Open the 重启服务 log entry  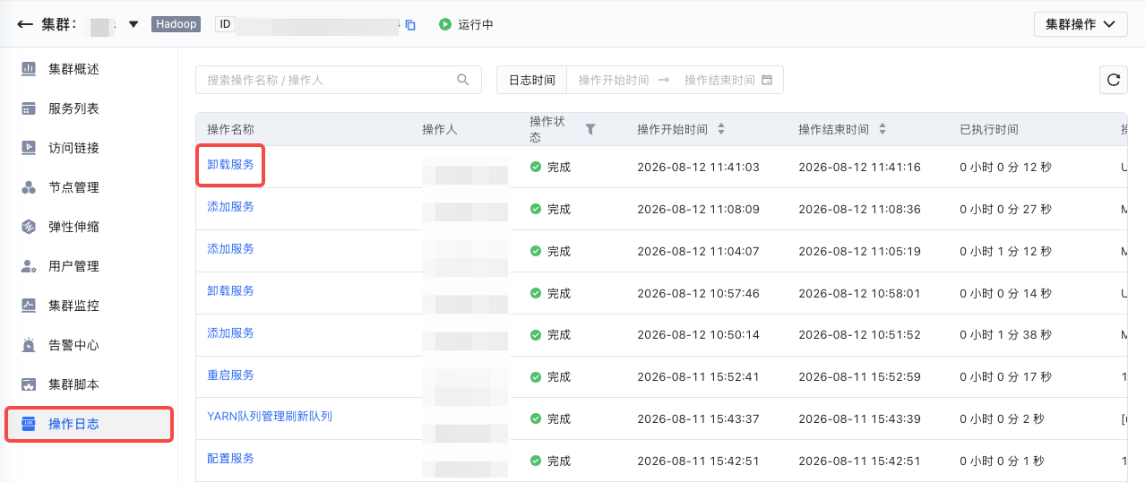point(230,375)
